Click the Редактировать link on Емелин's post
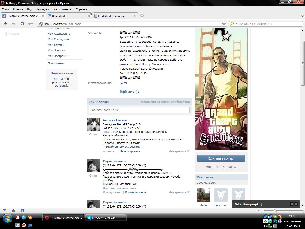Viewport: 305px width, 229px height. coord(130,151)
